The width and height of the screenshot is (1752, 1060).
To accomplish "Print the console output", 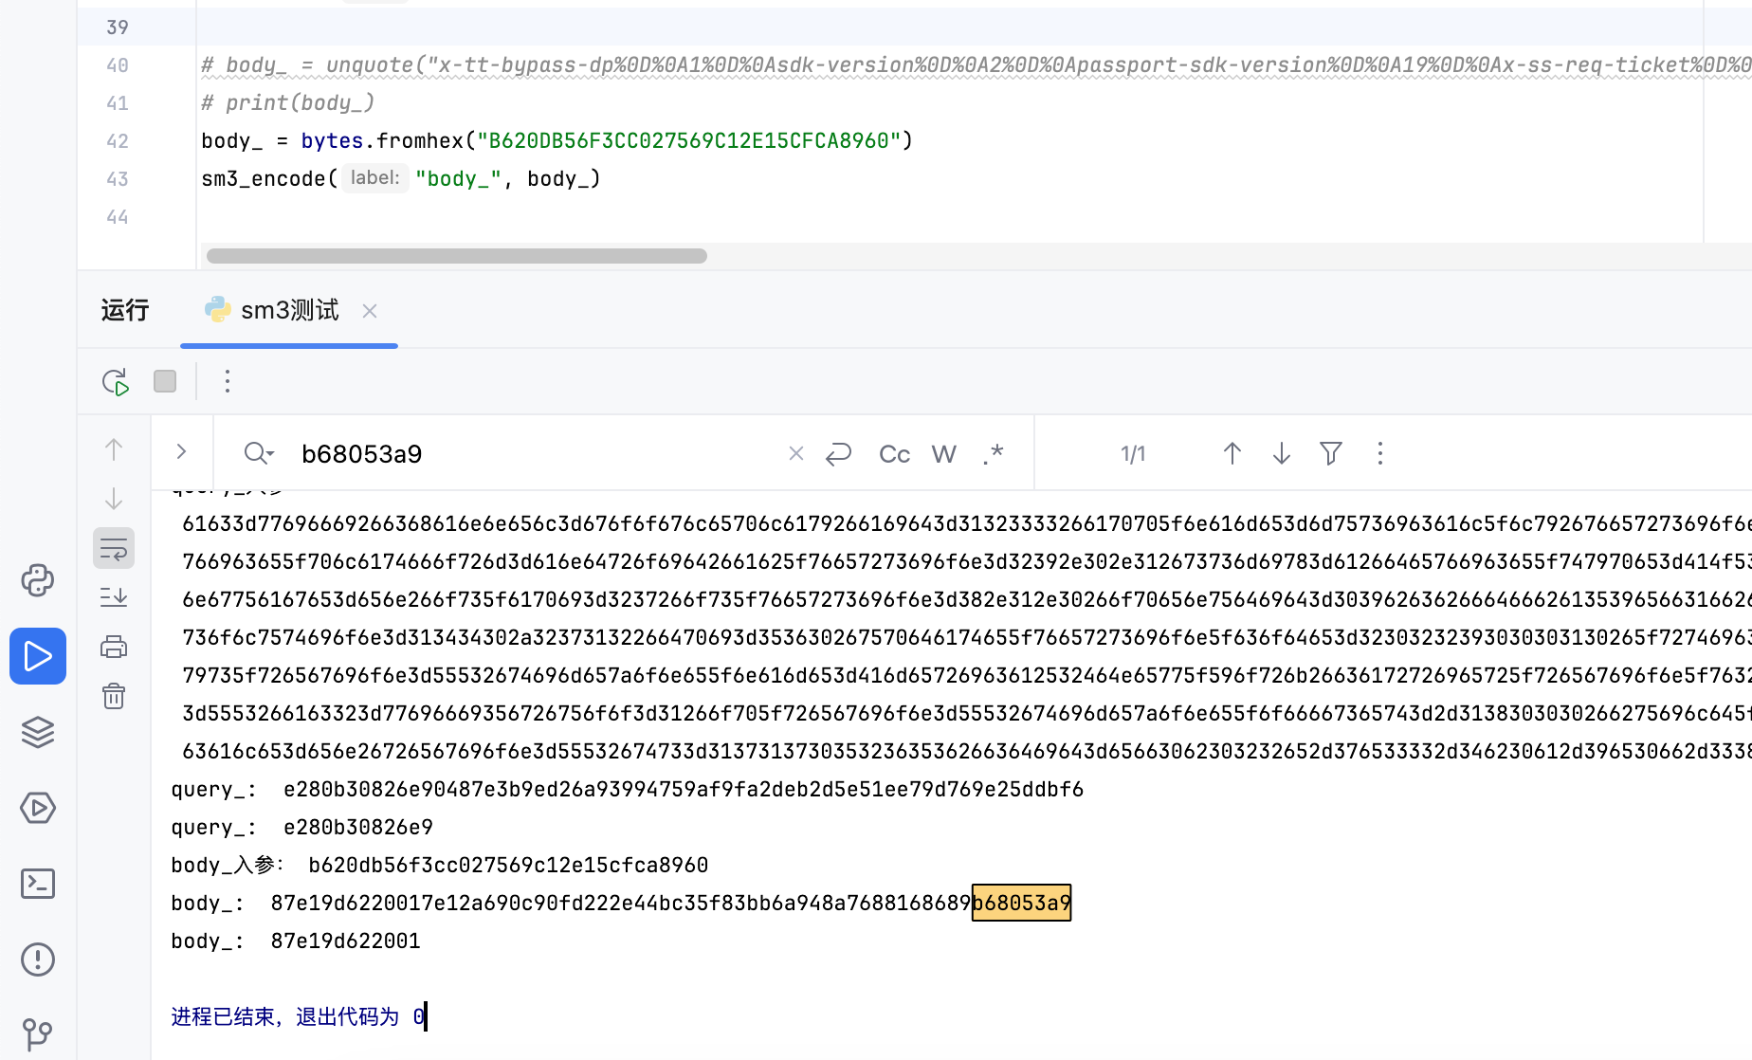I will pyautogui.click(x=114, y=648).
